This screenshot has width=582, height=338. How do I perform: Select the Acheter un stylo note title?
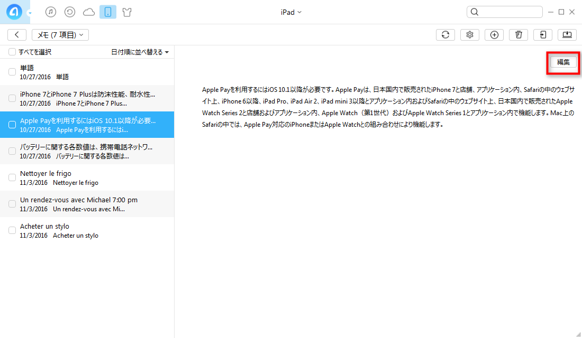coord(44,226)
